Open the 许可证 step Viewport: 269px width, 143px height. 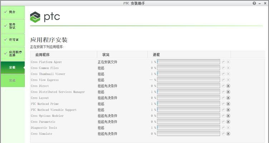point(13,40)
